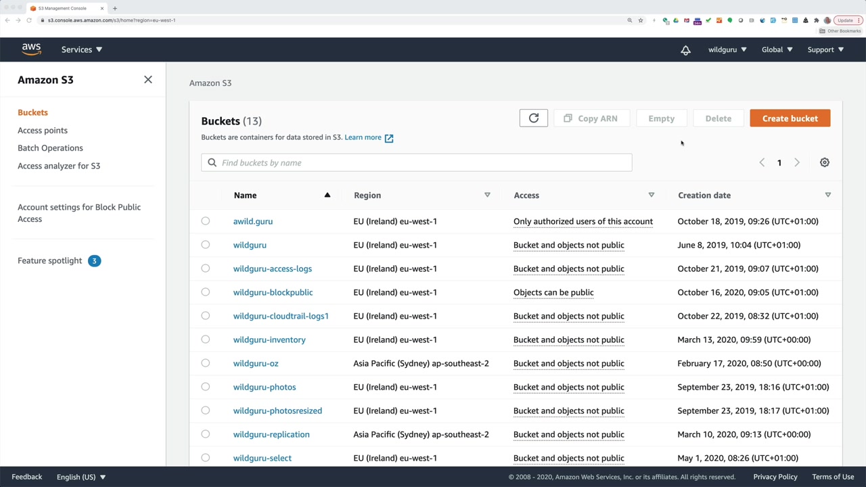Close the Amazon S3 sidebar panel
The height and width of the screenshot is (487, 866).
[148, 80]
